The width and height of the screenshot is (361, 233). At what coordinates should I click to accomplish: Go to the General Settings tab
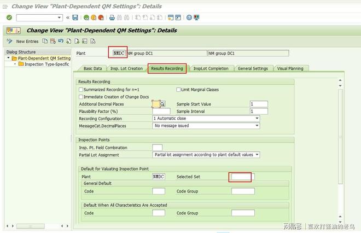pyautogui.click(x=253, y=68)
